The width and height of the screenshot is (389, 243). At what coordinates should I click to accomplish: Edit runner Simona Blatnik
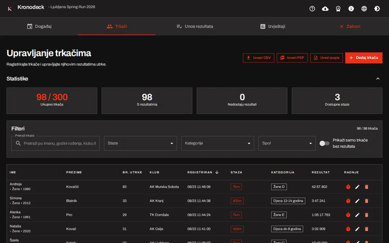point(357,201)
